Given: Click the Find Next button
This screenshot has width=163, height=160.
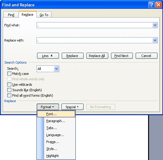Looking at the screenshot, I should click(122, 56).
